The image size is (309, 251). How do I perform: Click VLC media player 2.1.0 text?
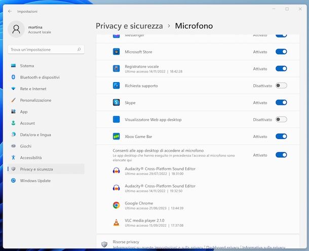pos(144,220)
